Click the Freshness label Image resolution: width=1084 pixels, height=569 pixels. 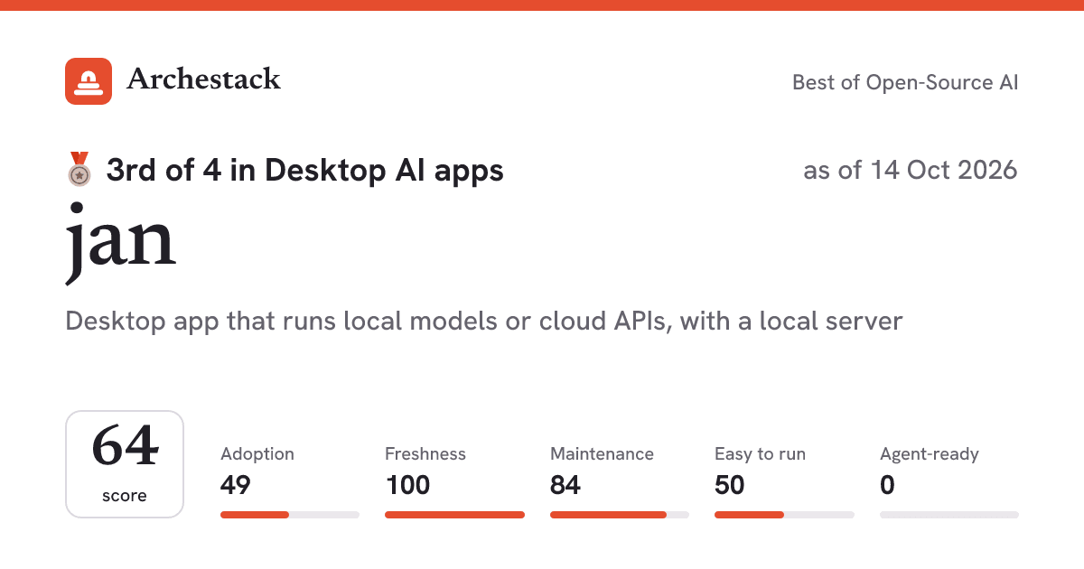click(425, 454)
